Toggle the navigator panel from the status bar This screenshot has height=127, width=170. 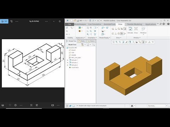(x=67, y=106)
